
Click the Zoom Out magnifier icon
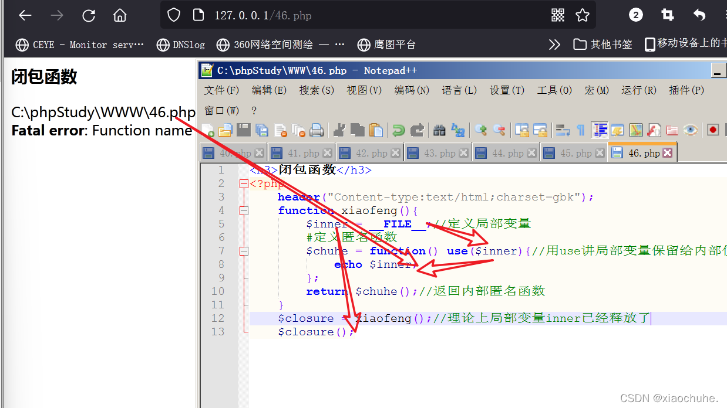pyautogui.click(x=499, y=130)
